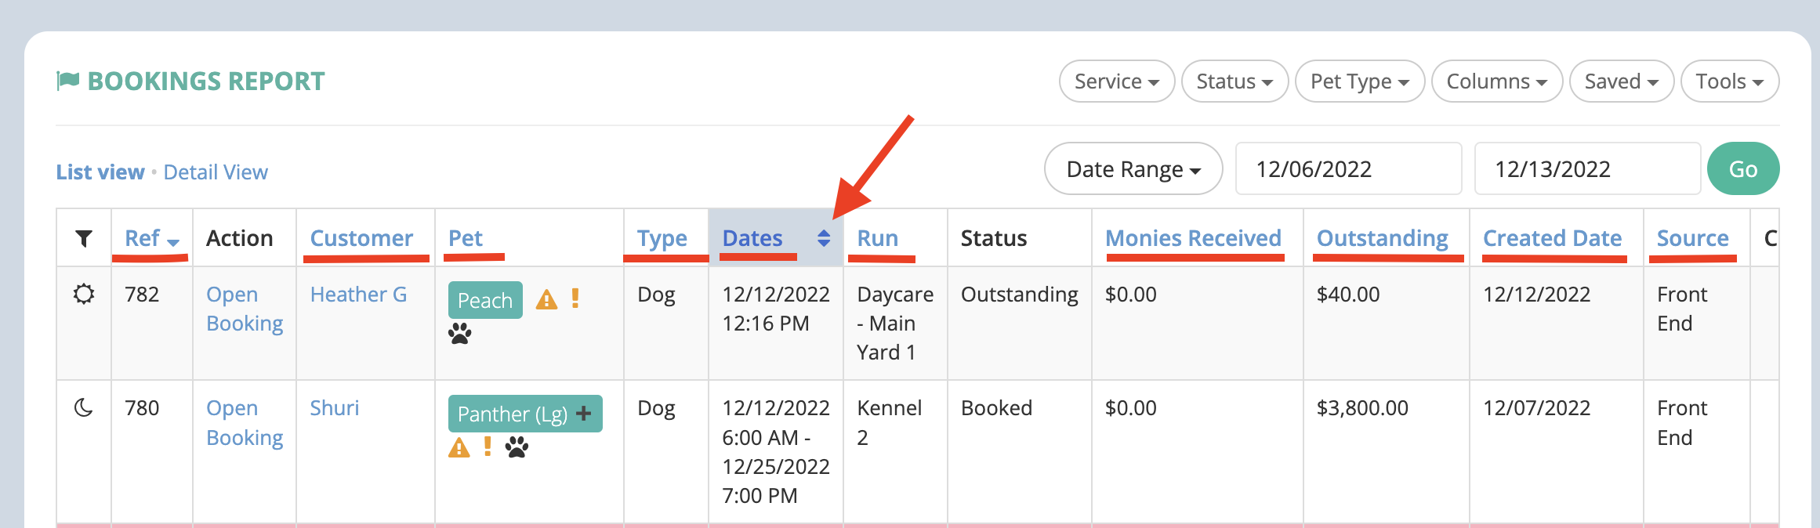Screen dimensions: 1820x528
Task: Open the Columns dropdown
Action: point(1497,81)
